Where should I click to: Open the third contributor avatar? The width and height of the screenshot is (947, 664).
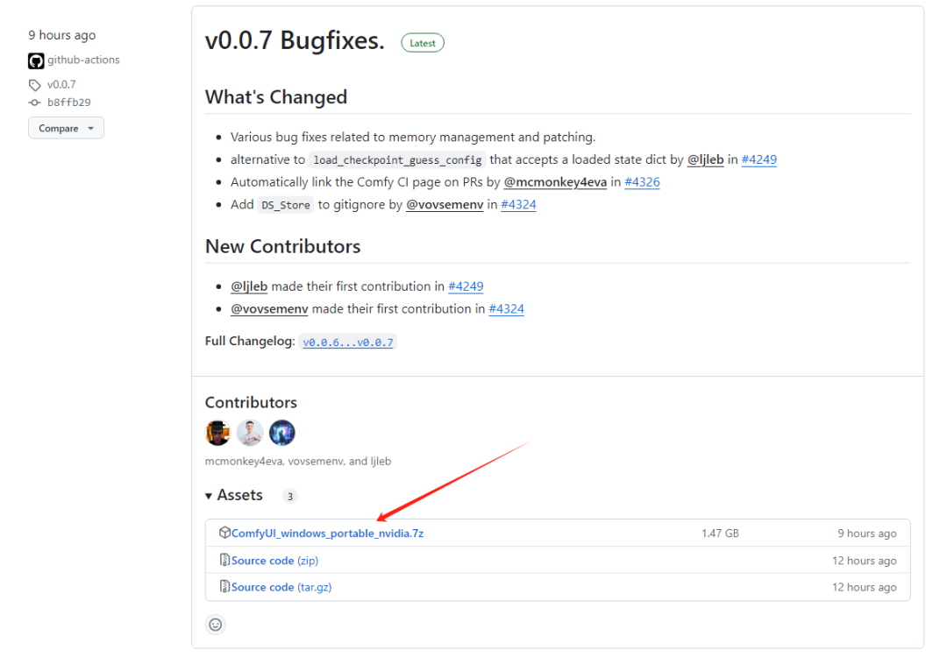pos(282,433)
